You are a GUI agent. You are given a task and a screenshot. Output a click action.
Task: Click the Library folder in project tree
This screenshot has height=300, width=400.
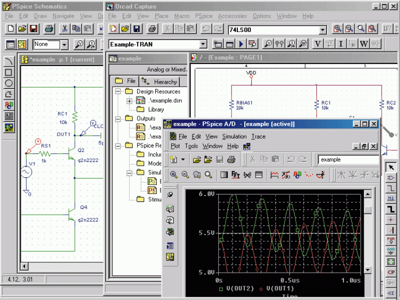point(150,109)
